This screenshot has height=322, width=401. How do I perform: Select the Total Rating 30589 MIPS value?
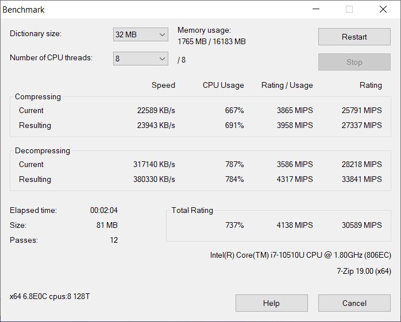pos(361,225)
